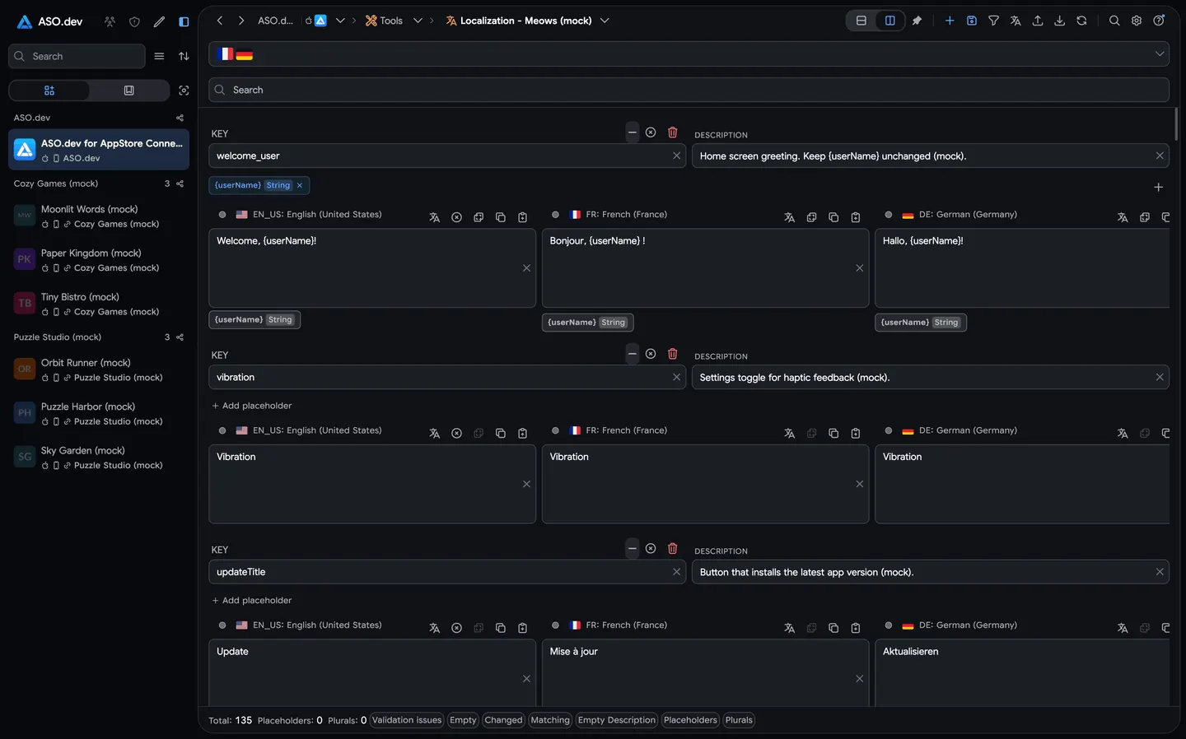The width and height of the screenshot is (1186, 739).
Task: Click the translation Search field above the keys
Action: coord(689,90)
